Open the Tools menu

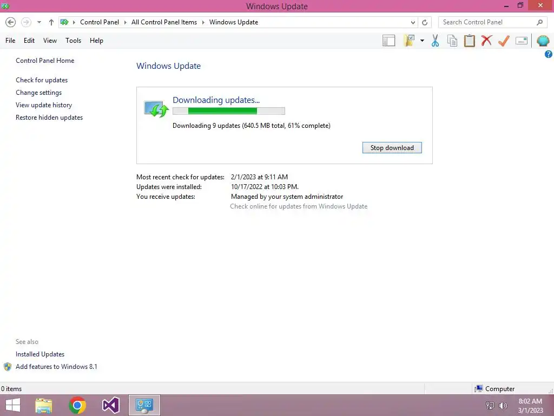pos(73,40)
